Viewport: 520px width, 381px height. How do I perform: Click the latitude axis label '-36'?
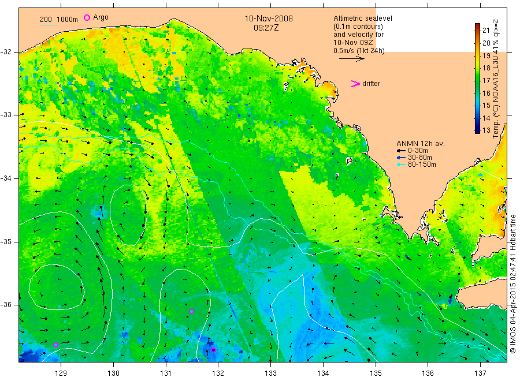pyautogui.click(x=6, y=304)
